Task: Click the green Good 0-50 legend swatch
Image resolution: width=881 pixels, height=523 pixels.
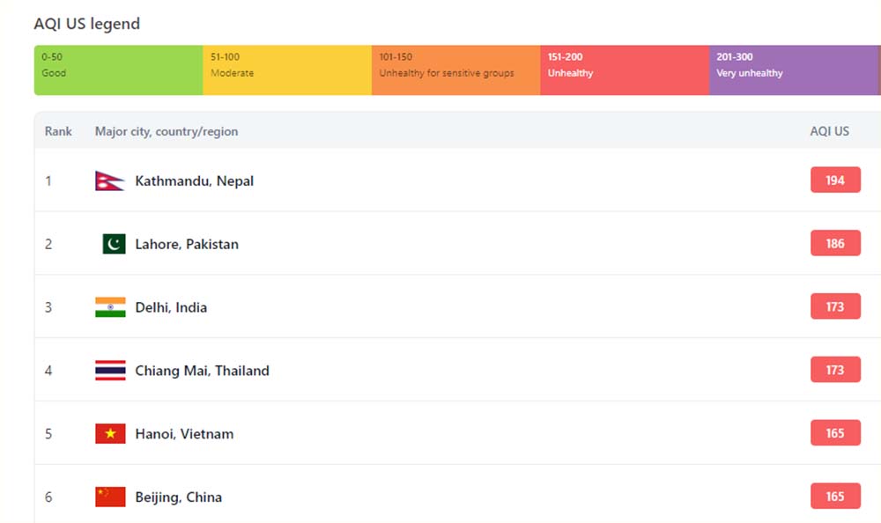Action: point(118,70)
